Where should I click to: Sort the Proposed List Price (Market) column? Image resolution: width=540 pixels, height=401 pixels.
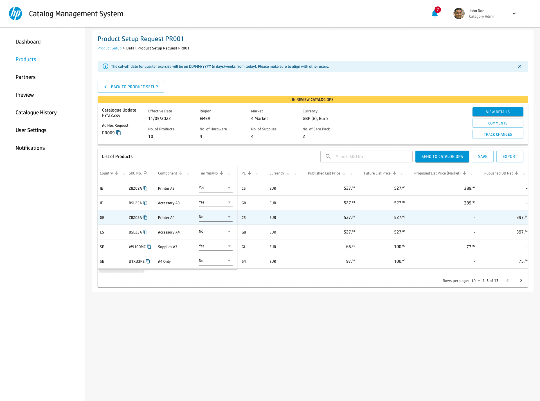[464, 173]
